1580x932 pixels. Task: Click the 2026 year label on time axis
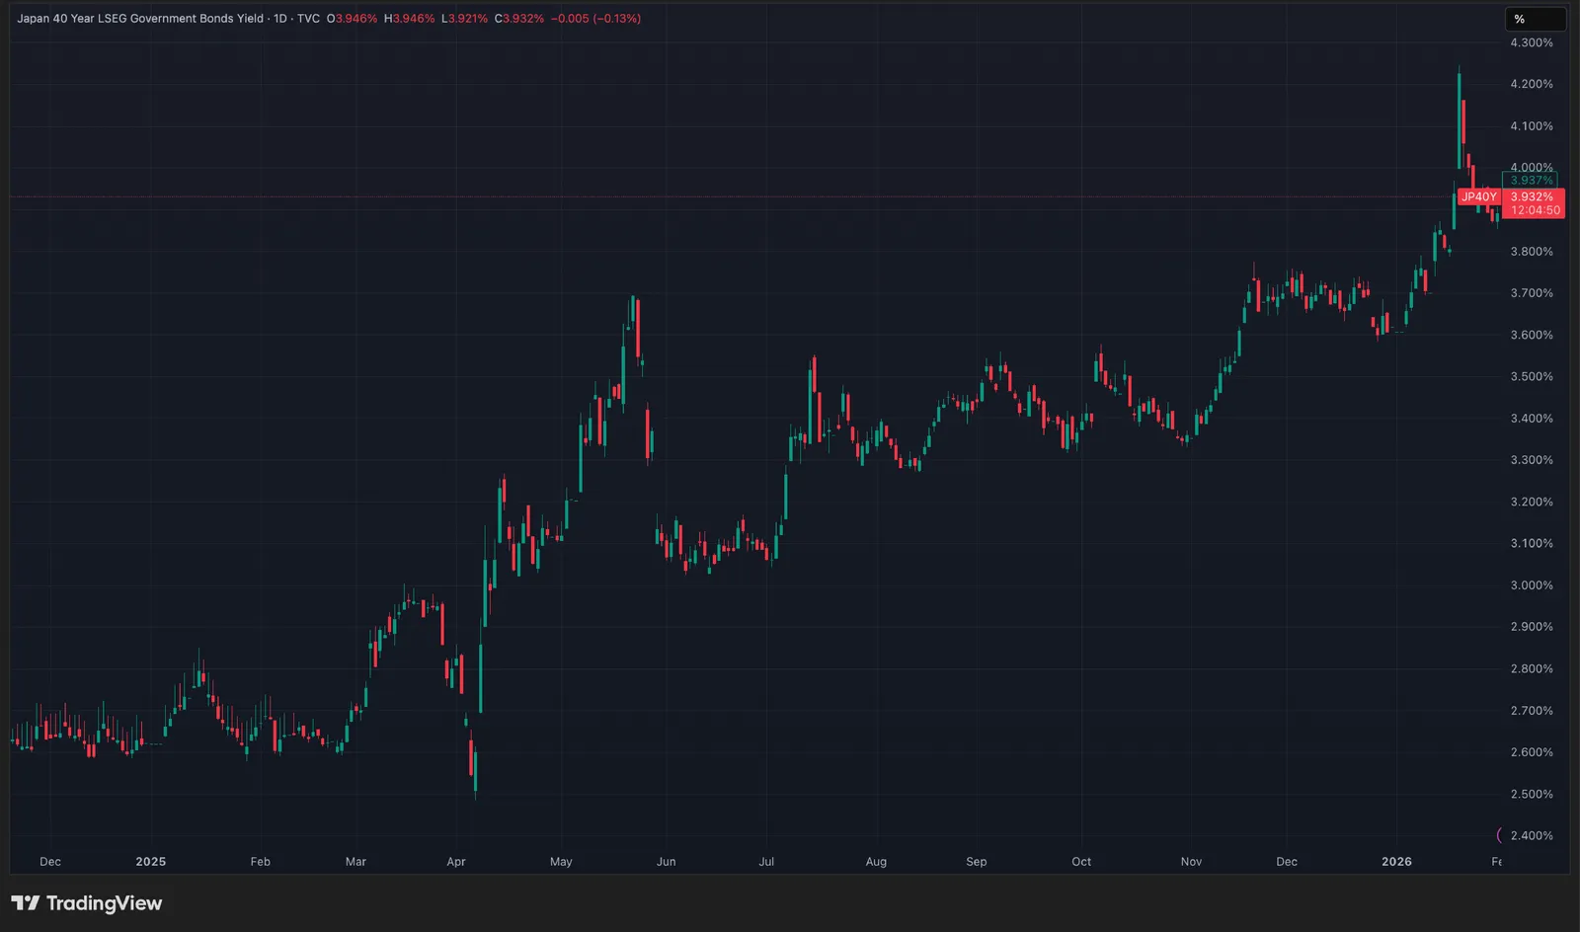tap(1396, 862)
